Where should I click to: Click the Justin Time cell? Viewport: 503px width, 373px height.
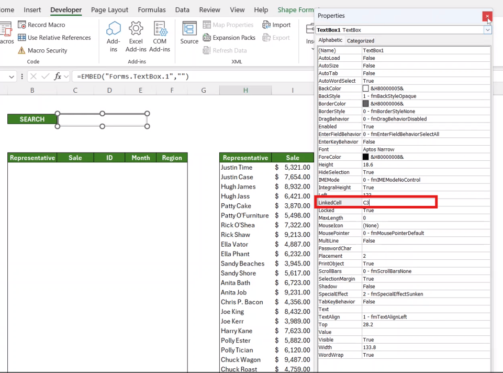[245, 167]
